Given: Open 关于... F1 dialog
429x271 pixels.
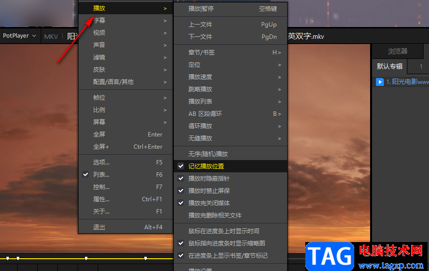Looking at the screenshot, I should [126, 212].
